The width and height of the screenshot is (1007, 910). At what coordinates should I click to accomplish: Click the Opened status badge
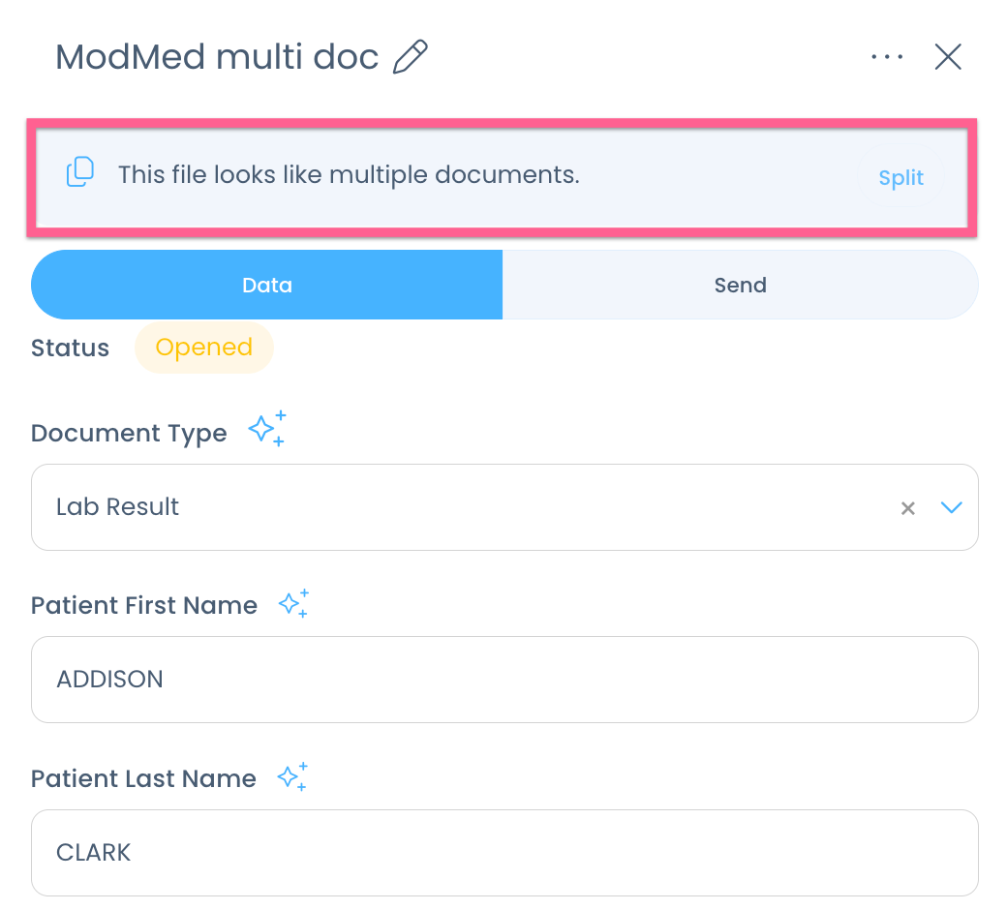tap(203, 348)
